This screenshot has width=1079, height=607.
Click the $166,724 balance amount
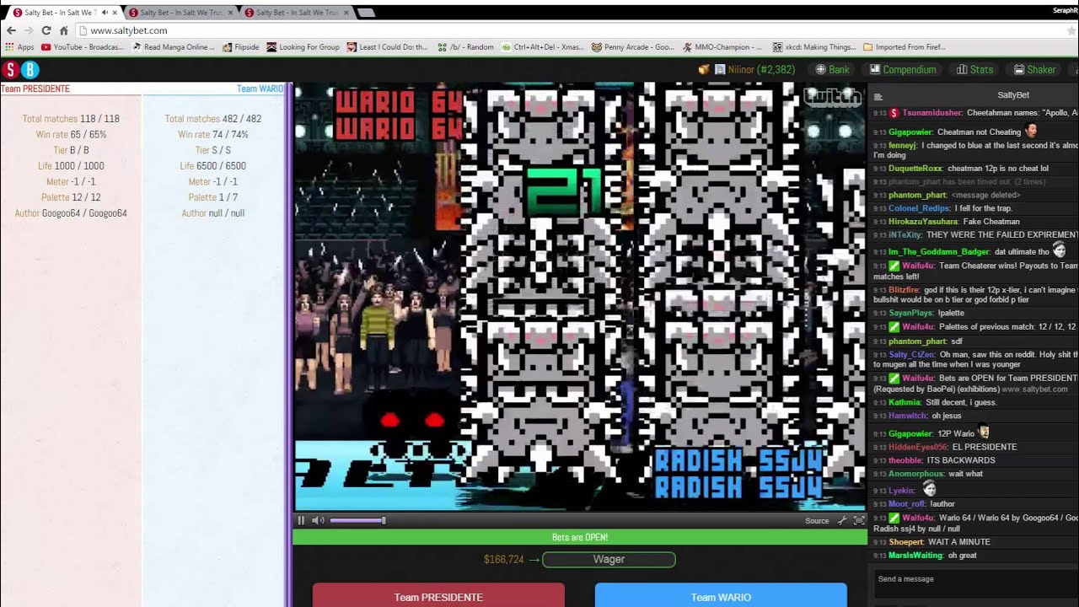504,560
